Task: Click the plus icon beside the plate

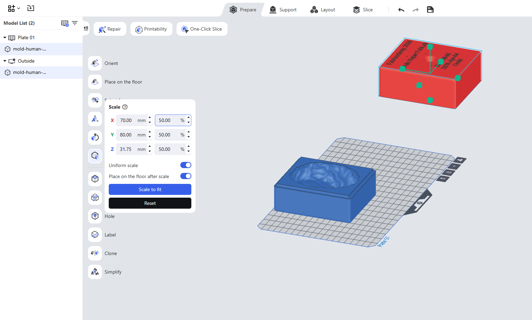Action: coord(454,166)
